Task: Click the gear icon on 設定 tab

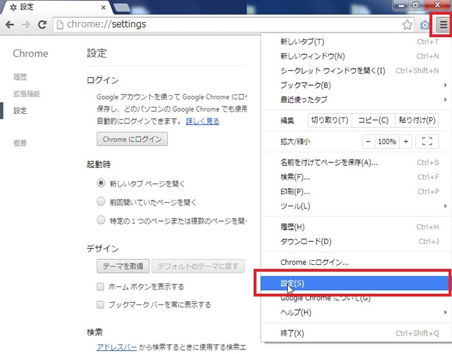Action: pos(14,7)
